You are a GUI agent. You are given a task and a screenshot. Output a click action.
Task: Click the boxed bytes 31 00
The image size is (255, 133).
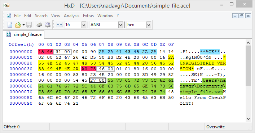(62, 52)
